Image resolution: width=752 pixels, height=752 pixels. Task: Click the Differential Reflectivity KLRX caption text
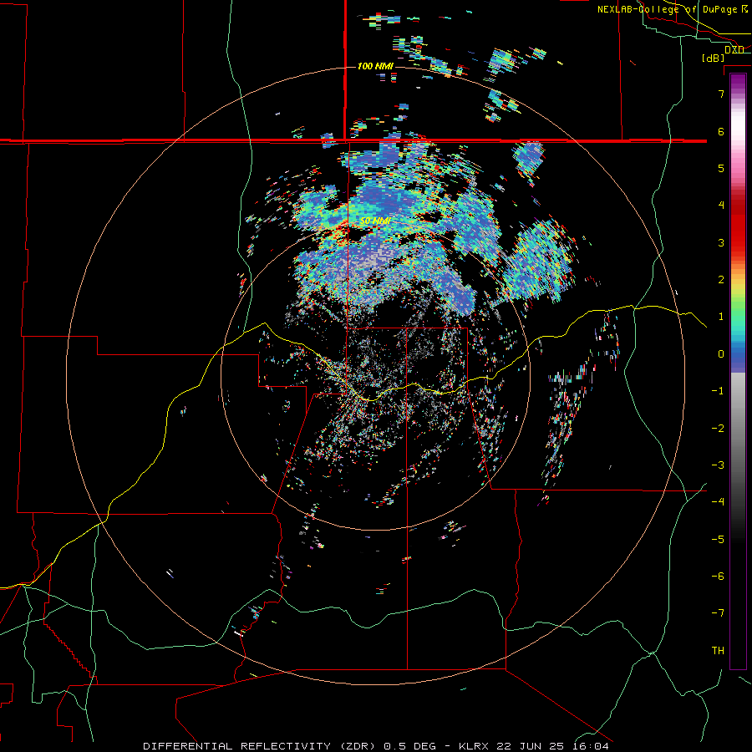coord(376,746)
